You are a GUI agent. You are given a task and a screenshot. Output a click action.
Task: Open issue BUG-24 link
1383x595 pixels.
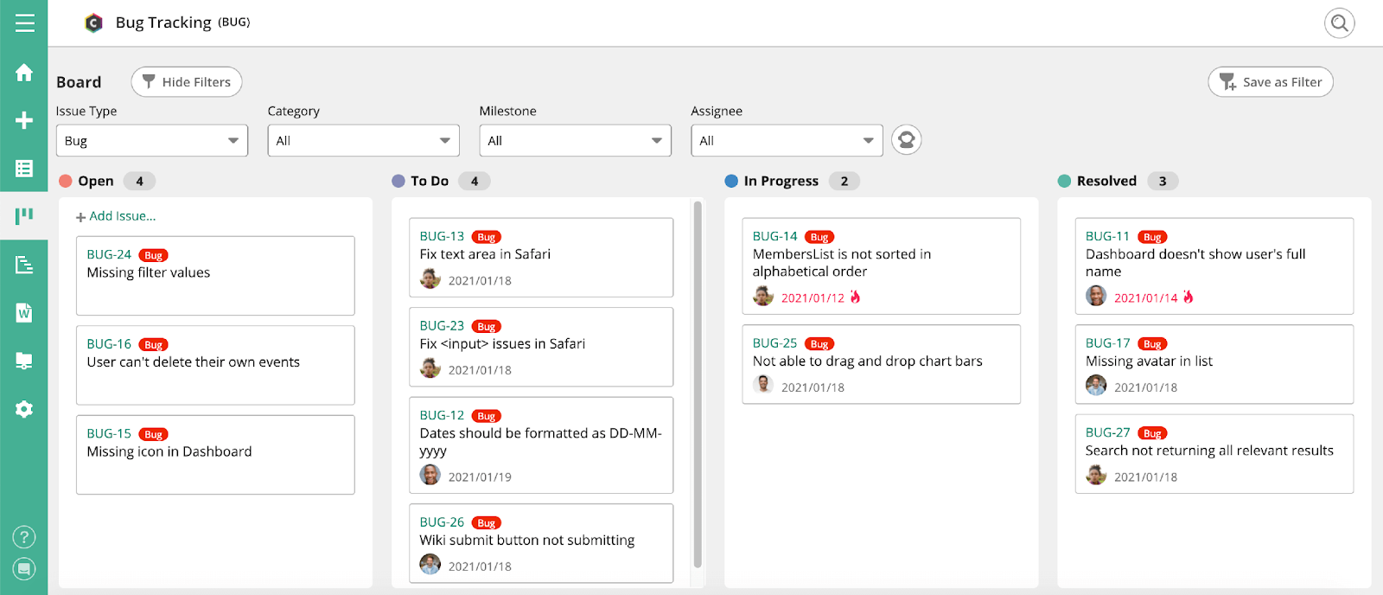point(109,254)
